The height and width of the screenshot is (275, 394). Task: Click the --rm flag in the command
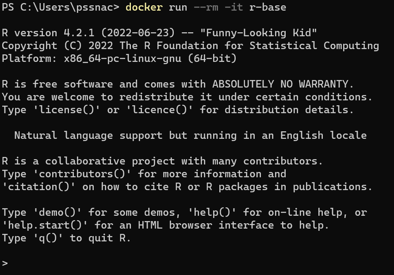point(206,7)
